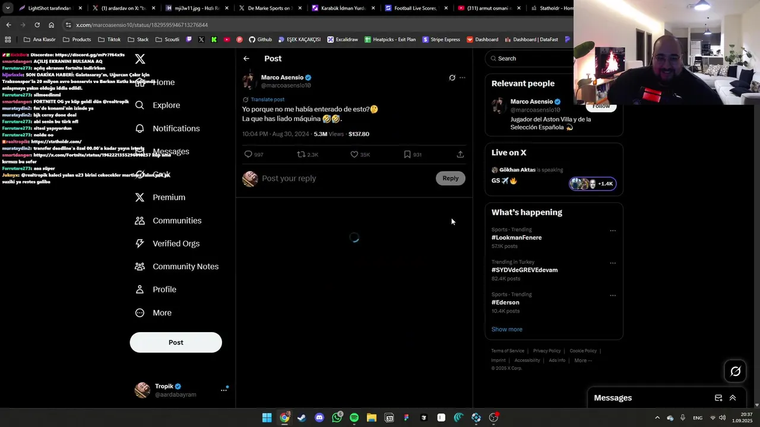760x427 pixels.
Task: Open the Excalidraw bookmark
Action: (x=343, y=40)
